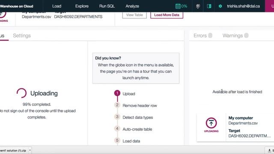This screenshot has height=154, width=274.
Task: Click Available after load is finished message
Action: point(237,92)
